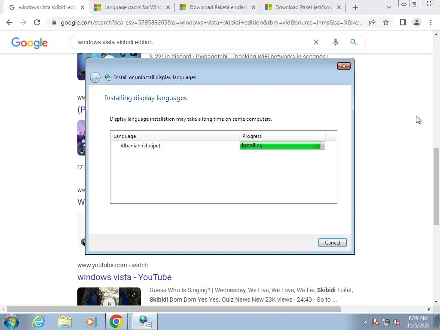Click the scroll-up arrow of the page scrollbar
The height and width of the screenshot is (330, 440).
tap(436, 35)
